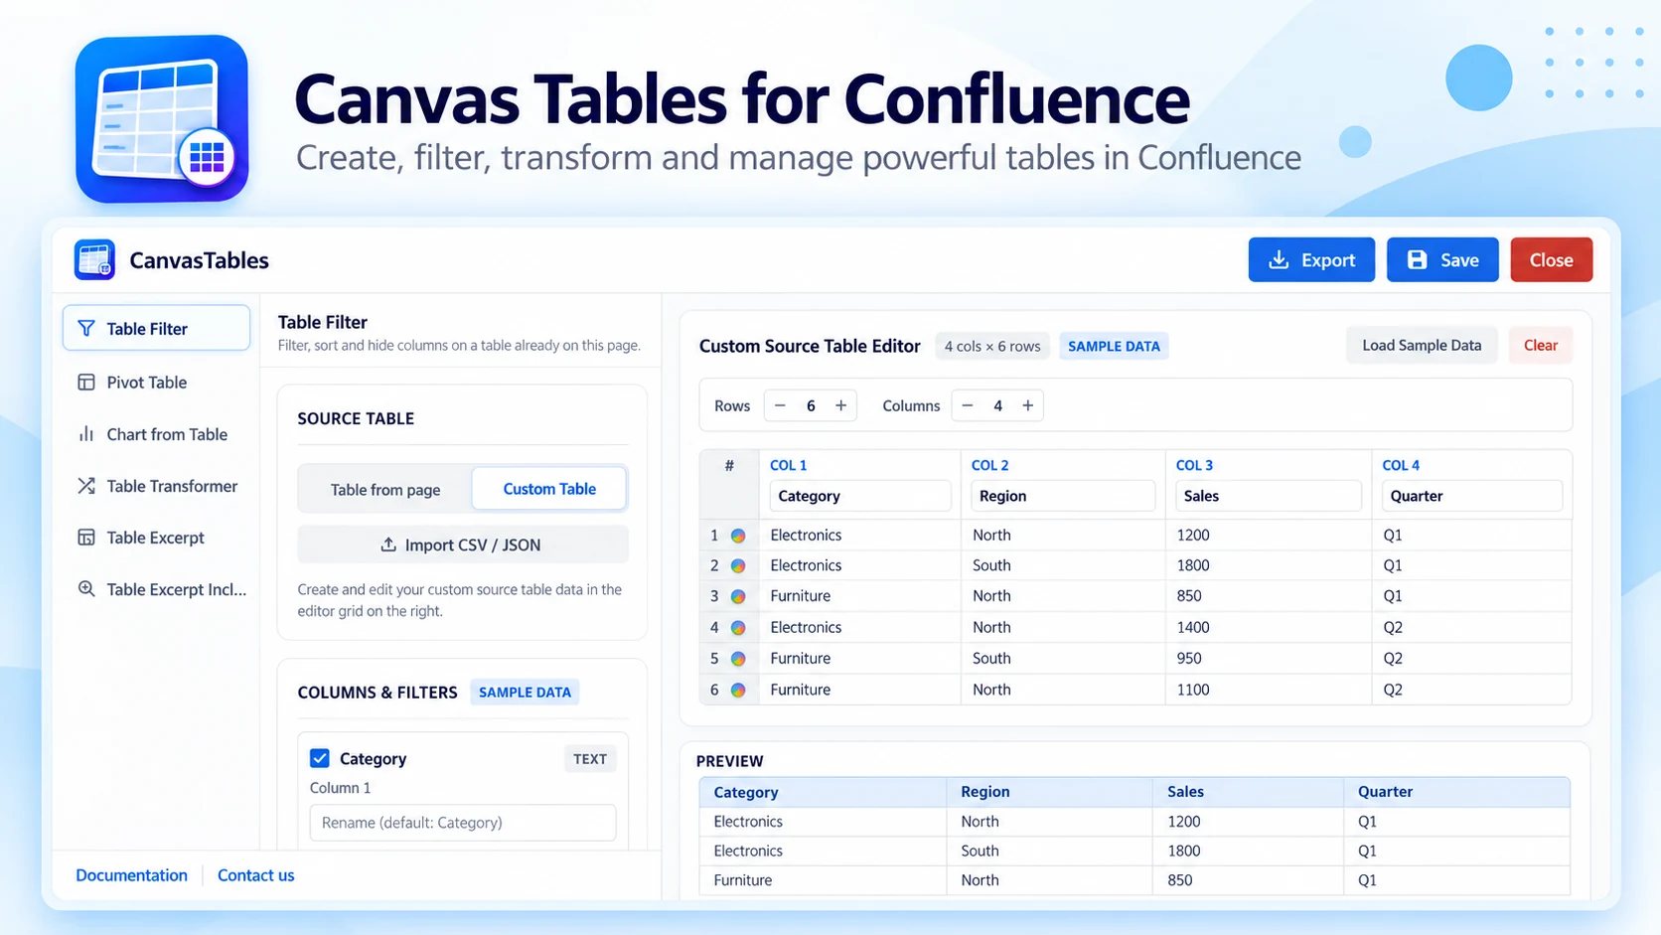Click the CanvasTables logo icon in header

(94, 260)
